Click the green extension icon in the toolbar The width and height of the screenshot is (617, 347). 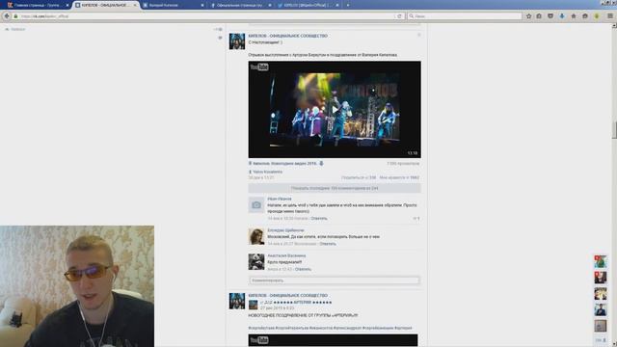pos(597,16)
